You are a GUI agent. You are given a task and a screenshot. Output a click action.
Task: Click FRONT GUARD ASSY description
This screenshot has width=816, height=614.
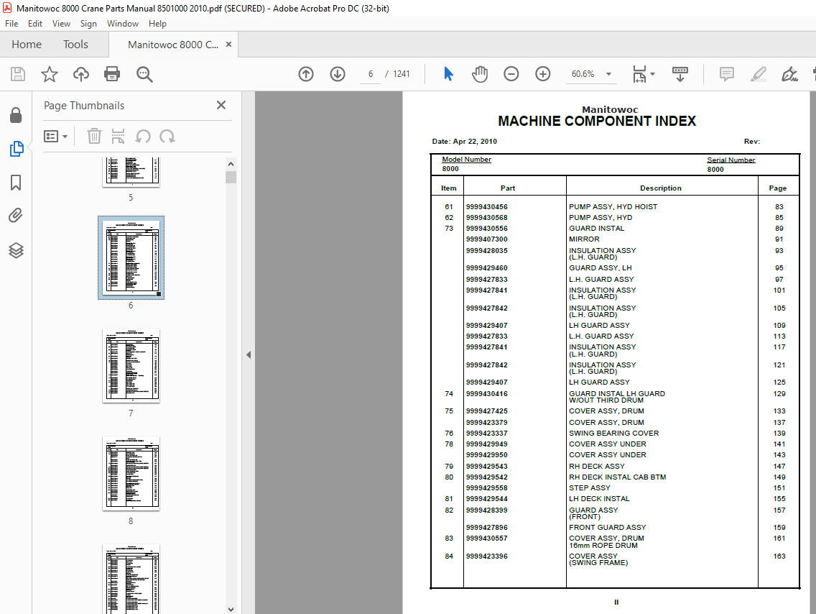pyautogui.click(x=607, y=528)
